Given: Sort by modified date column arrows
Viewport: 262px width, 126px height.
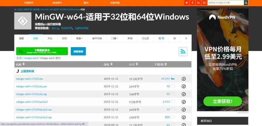Looking at the screenshot, I should tap(111, 64).
